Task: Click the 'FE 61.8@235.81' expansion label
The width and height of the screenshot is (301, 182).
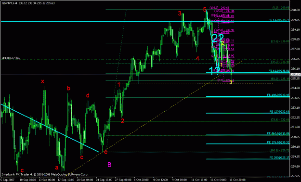Action: click(279, 71)
